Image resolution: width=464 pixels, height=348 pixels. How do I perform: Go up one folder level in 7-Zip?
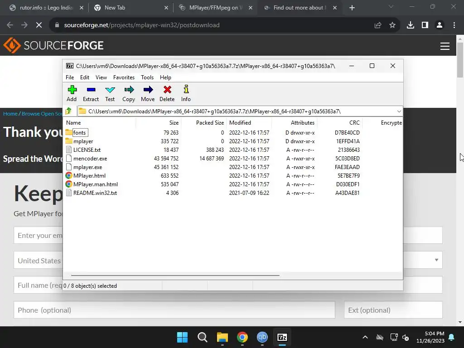[69, 111]
